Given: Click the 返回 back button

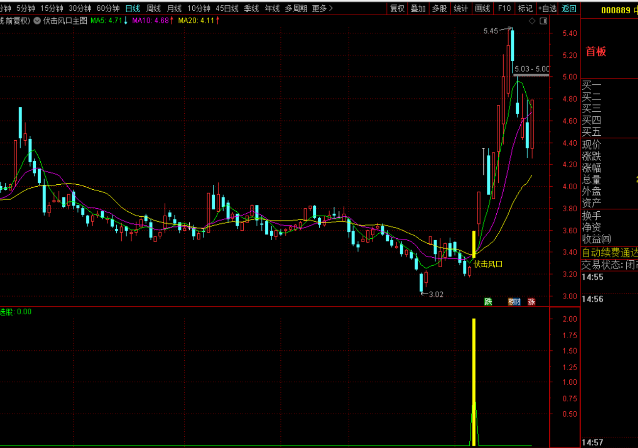Looking at the screenshot, I should click(x=569, y=8).
